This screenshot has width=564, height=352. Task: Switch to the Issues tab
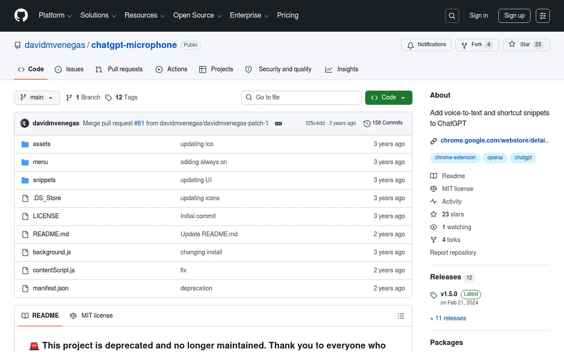(69, 70)
